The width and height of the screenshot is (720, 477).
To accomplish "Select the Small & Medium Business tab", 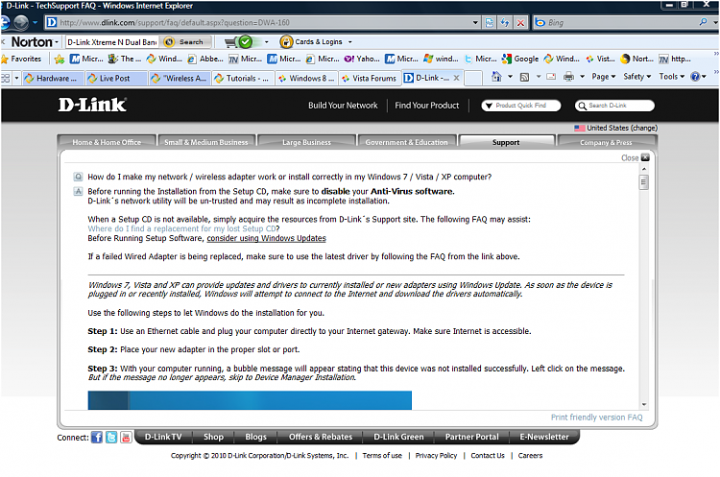I will [206, 142].
